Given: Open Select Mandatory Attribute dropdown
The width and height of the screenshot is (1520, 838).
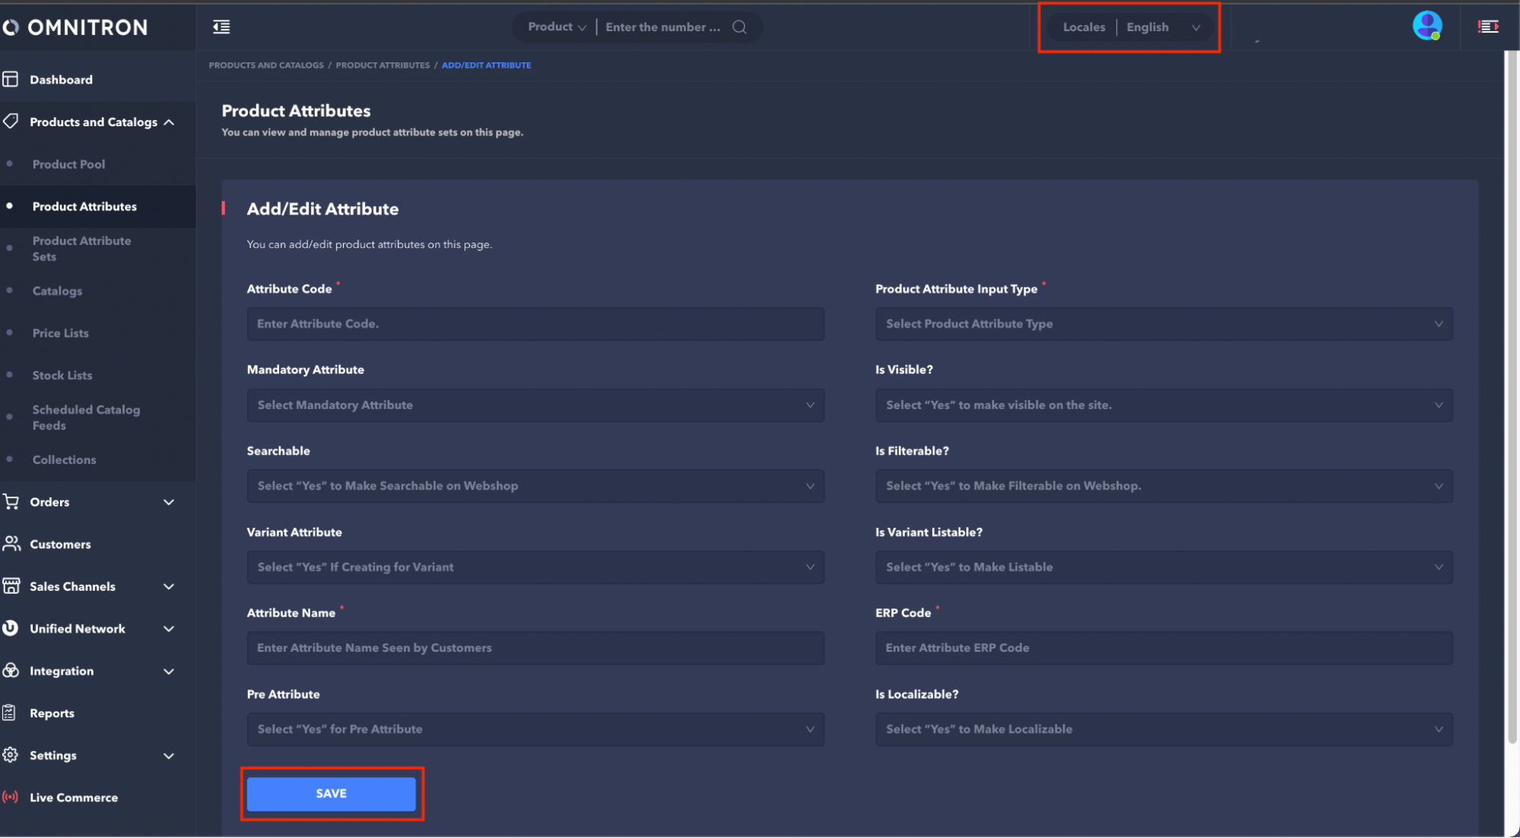Looking at the screenshot, I should 535,405.
